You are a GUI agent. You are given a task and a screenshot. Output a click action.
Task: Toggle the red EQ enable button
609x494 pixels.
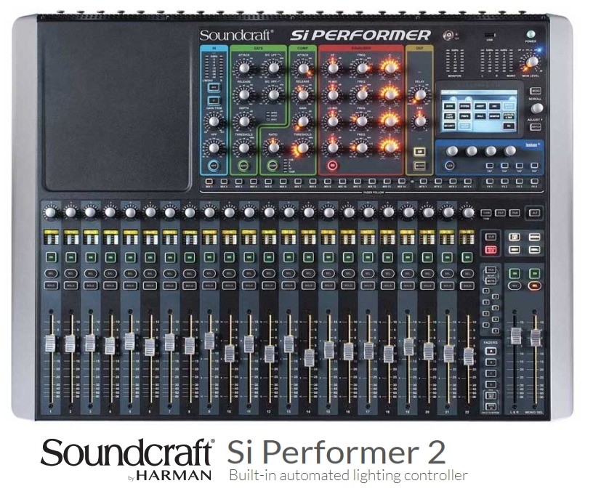point(333,166)
